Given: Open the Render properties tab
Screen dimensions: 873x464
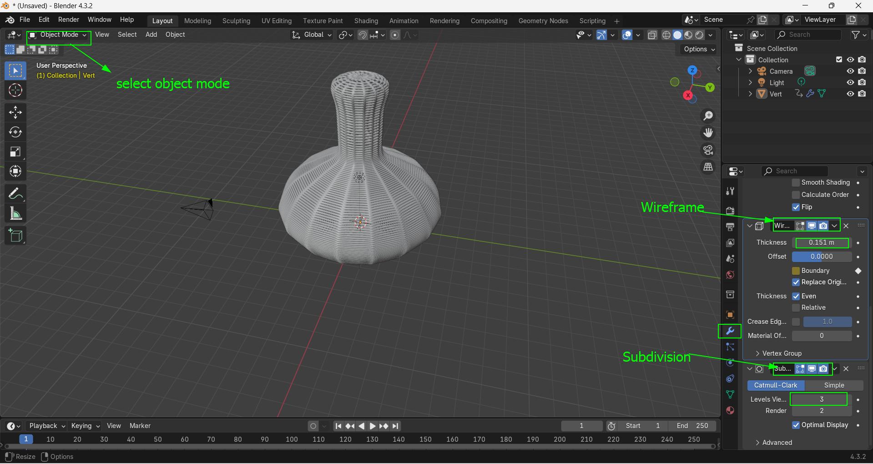Looking at the screenshot, I should pos(730,211).
